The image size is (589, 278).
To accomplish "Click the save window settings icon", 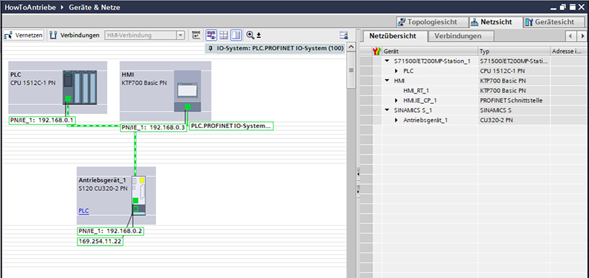I will click(343, 35).
